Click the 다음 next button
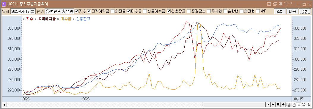This screenshot has height=109, width=313. tap(292, 11)
